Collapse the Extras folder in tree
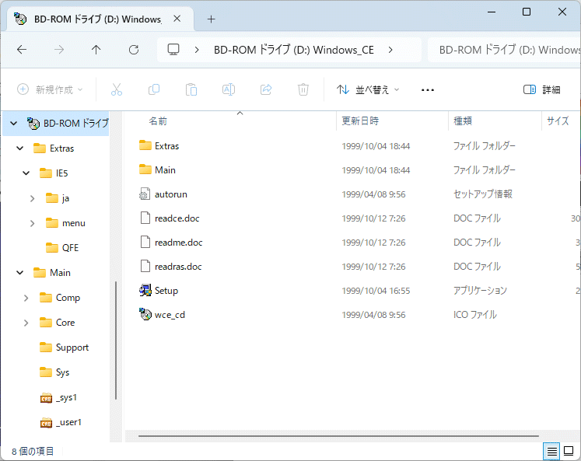 coord(20,148)
